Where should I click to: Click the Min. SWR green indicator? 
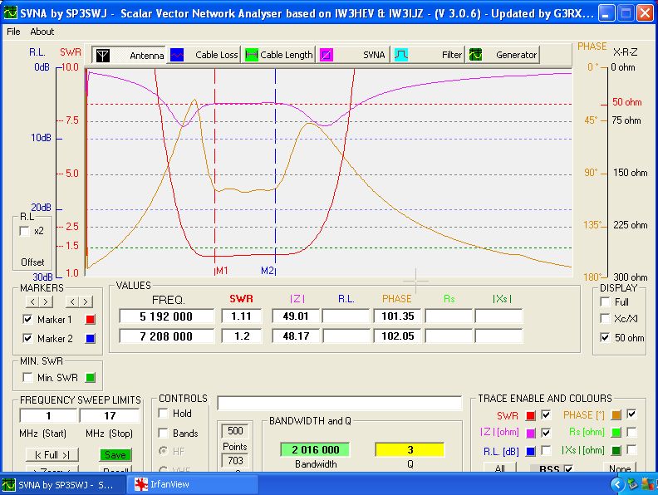click(91, 378)
